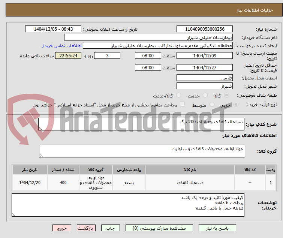Click the remaining time counter 22:55:24
The width and height of the screenshot is (283, 238).
point(68,55)
